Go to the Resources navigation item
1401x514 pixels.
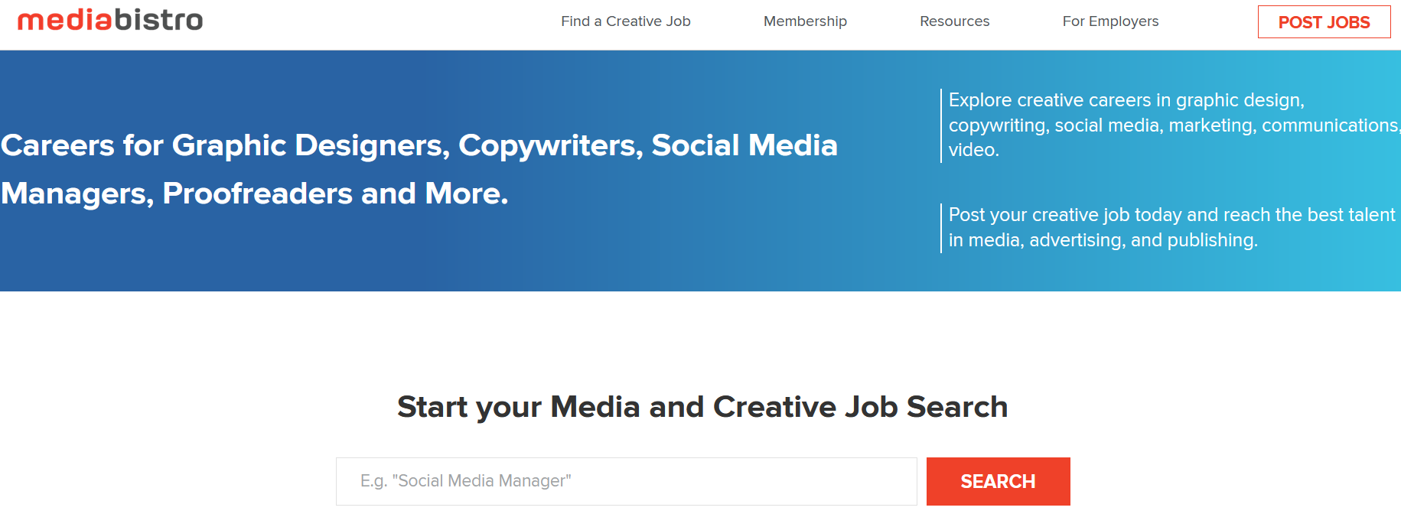click(x=954, y=21)
